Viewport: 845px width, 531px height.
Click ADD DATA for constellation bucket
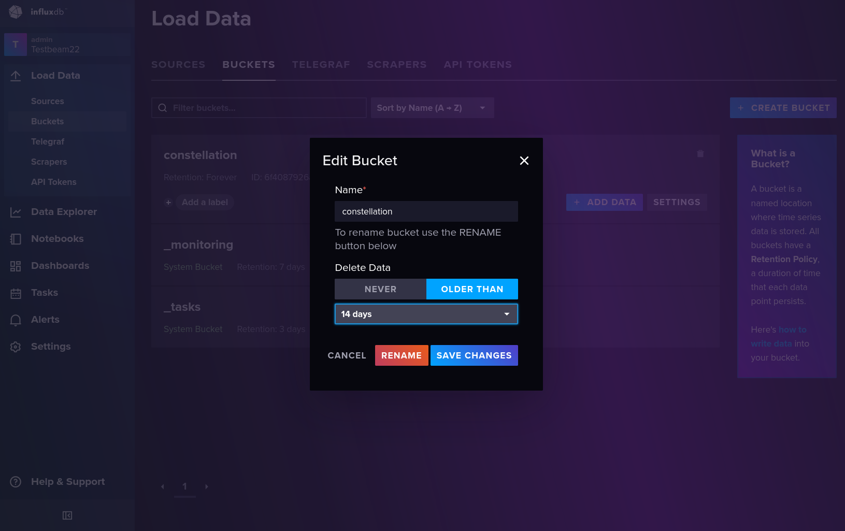click(x=605, y=203)
